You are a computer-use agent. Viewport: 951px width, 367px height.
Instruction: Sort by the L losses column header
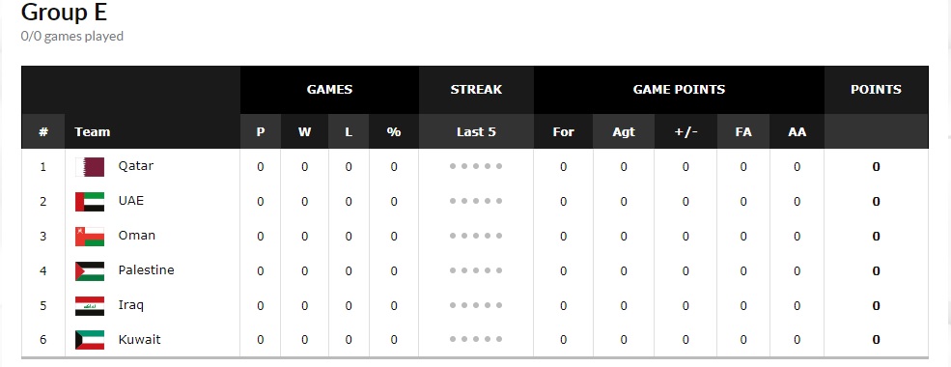(349, 131)
